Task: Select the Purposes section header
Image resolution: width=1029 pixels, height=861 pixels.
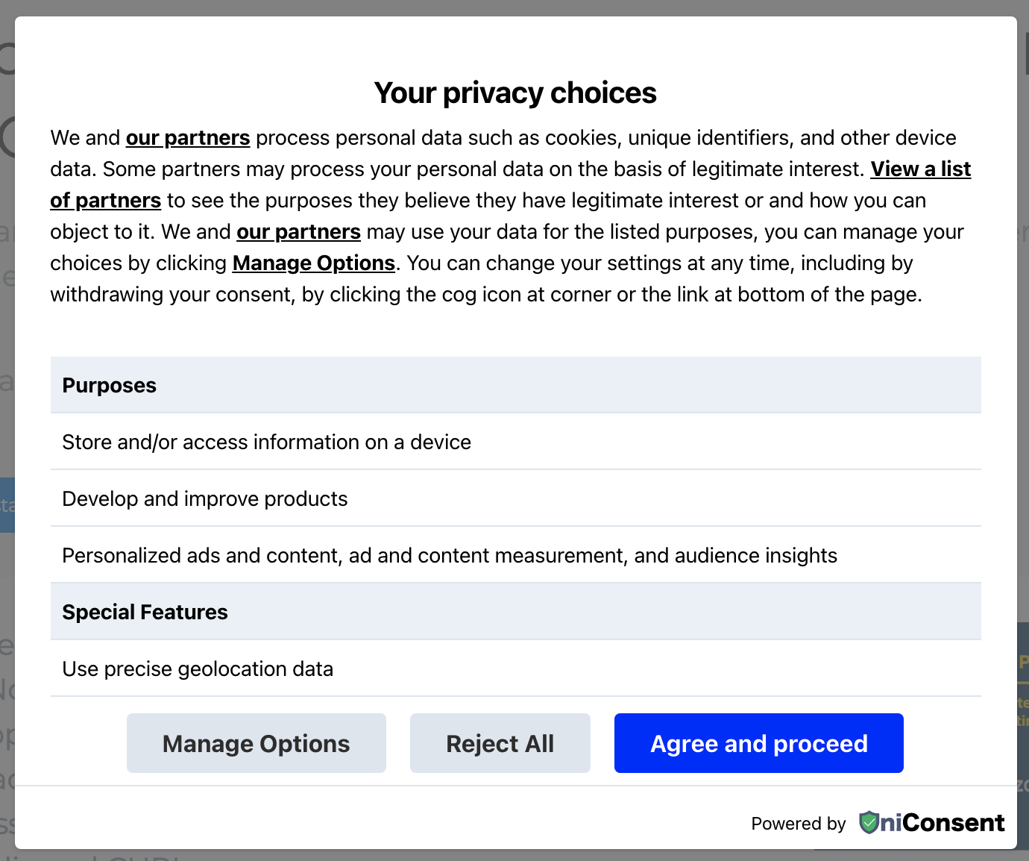Action: (x=110, y=386)
